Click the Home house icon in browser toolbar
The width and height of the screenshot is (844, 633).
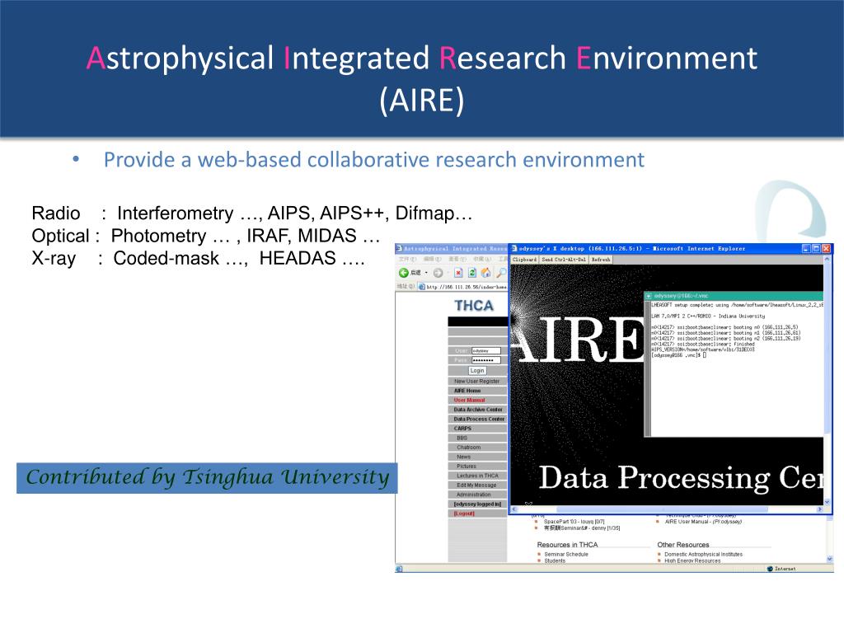(x=486, y=273)
